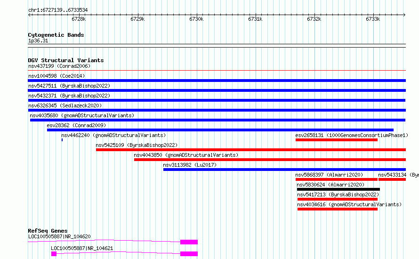Image resolution: width=419 pixels, height=259 pixels.
Task: Click the black bar under nsv5830624
Action: 338,189
